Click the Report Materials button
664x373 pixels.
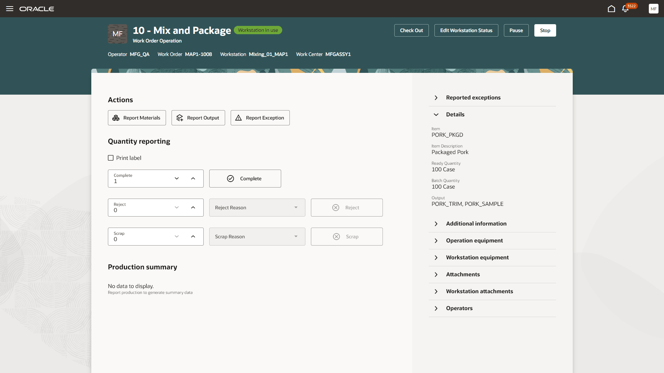coord(137,118)
